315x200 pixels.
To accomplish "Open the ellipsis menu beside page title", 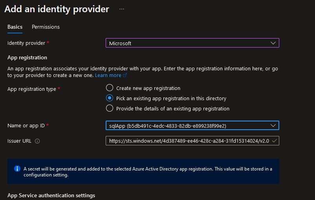I will (122, 9).
